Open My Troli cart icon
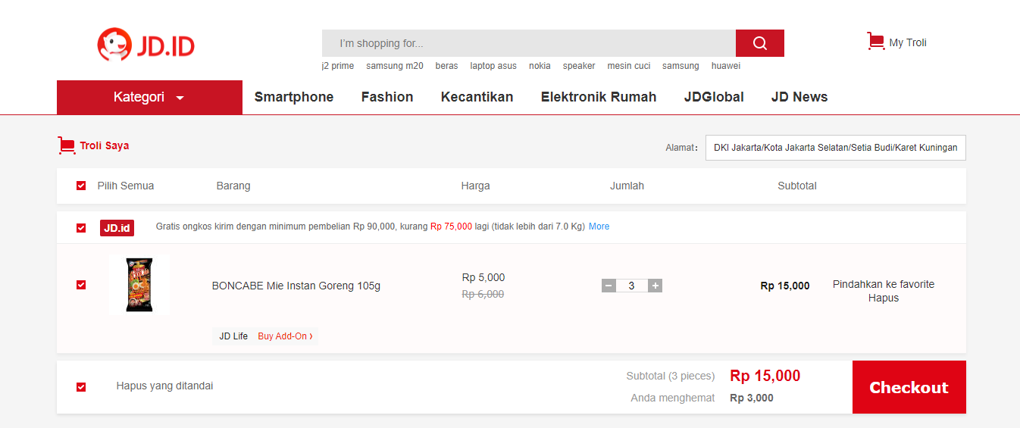This screenshot has width=1020, height=428. pos(875,42)
